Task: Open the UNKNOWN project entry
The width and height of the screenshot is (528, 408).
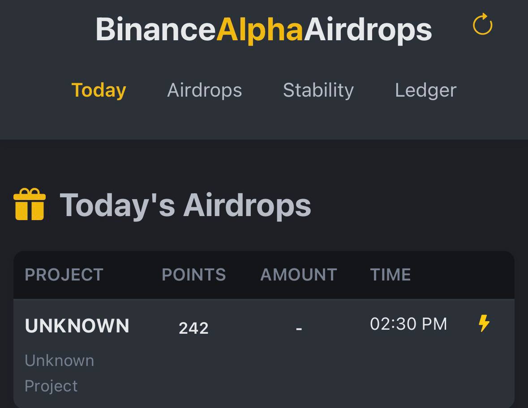Action: [x=77, y=326]
